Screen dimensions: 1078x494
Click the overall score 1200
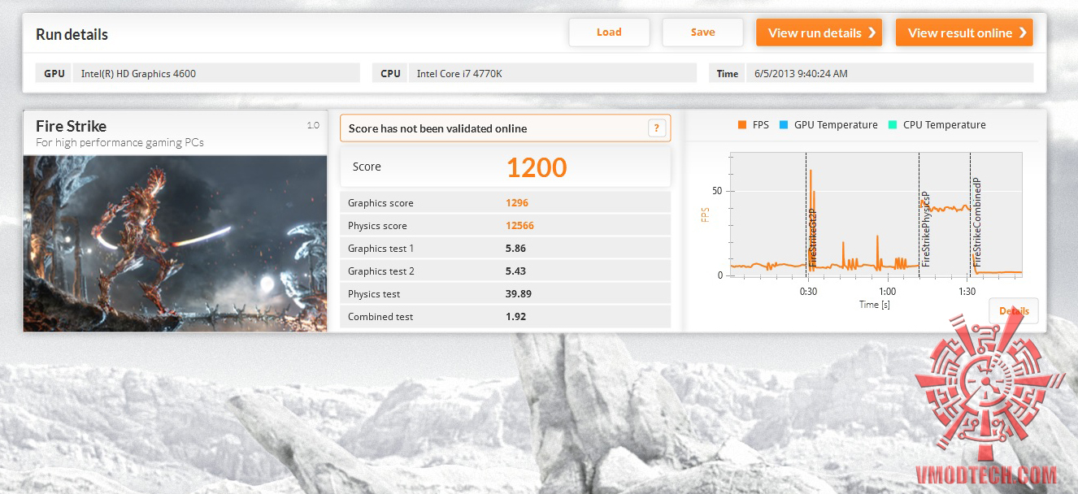537,167
